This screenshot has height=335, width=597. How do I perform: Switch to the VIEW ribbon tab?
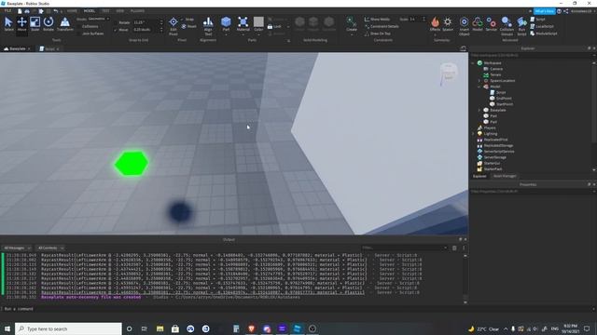(x=120, y=11)
